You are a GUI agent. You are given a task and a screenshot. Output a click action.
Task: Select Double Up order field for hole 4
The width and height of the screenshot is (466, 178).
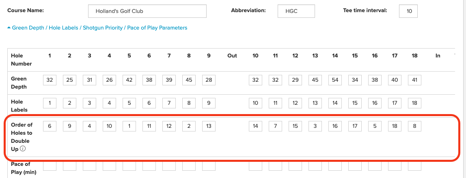click(x=109, y=126)
